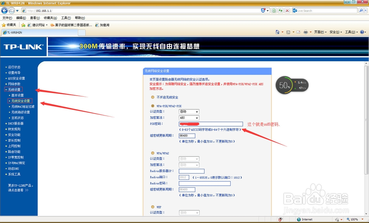
Task: Open the recent pages arrow beside Forward
Action: (x=17, y=11)
